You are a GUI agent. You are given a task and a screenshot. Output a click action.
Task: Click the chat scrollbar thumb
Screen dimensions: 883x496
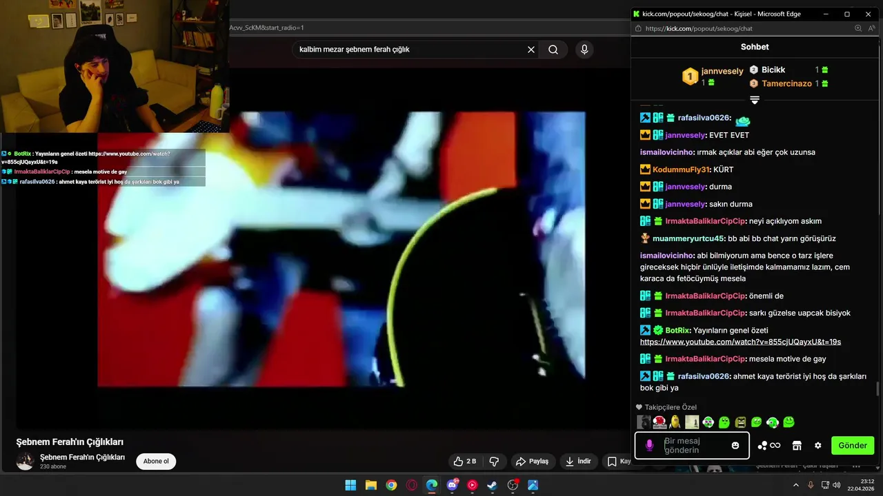point(877,389)
